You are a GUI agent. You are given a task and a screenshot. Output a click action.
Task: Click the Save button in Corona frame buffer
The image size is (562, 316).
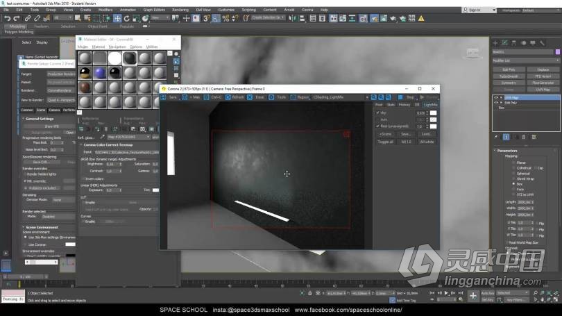170,97
